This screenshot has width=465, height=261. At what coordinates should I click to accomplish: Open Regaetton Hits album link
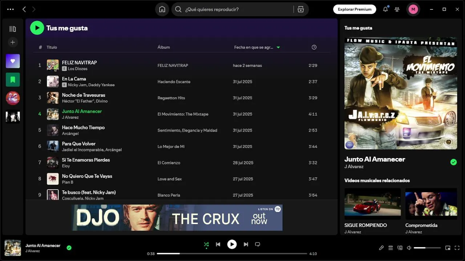click(171, 98)
